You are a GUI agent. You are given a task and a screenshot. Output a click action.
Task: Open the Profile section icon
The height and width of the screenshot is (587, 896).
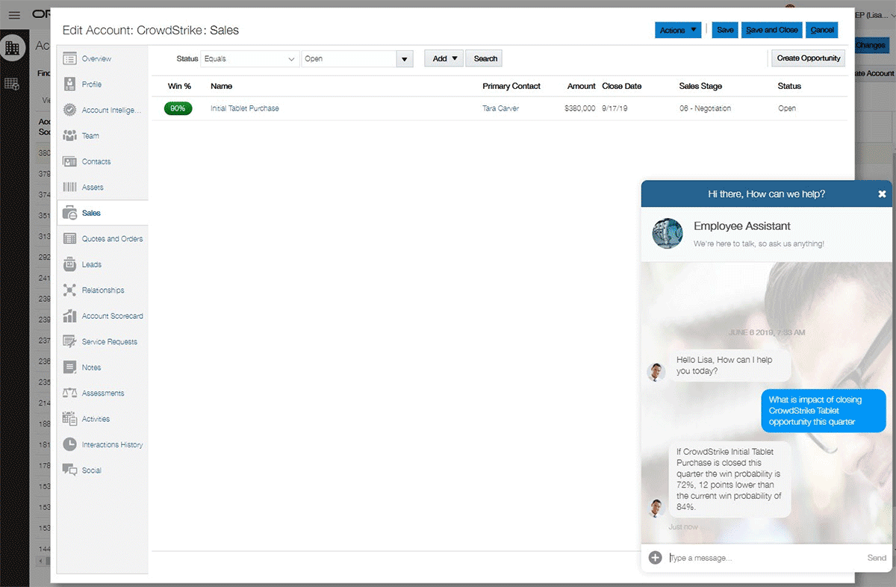[69, 84]
